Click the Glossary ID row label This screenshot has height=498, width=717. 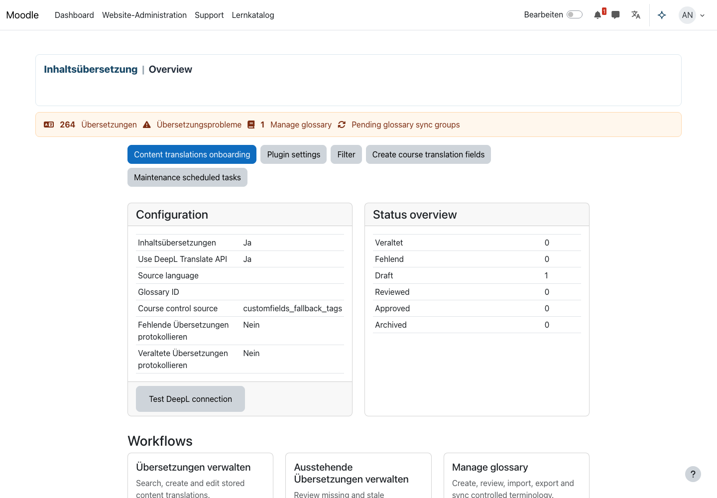[158, 292]
